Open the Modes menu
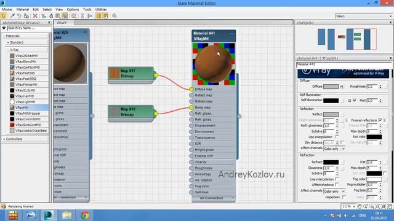Image resolution: width=394 pixels, height=221 pixels. click(x=7, y=9)
